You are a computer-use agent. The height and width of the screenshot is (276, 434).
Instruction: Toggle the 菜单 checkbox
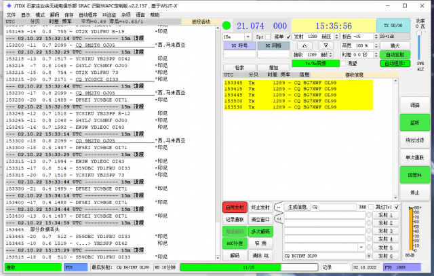coord(288,37)
